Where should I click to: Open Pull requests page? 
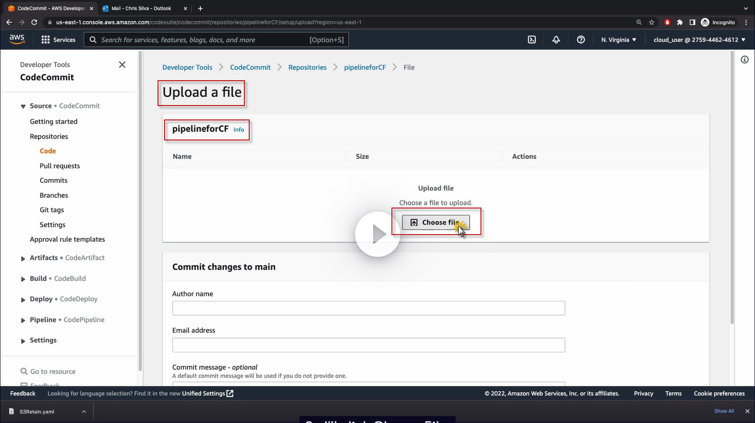[x=60, y=166]
